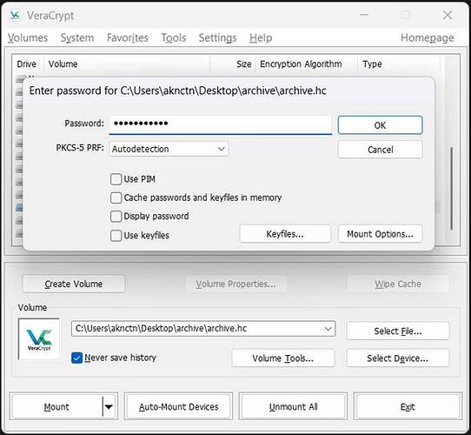Click the Drive column header
Screen dimensions: 471x435
click(27, 64)
